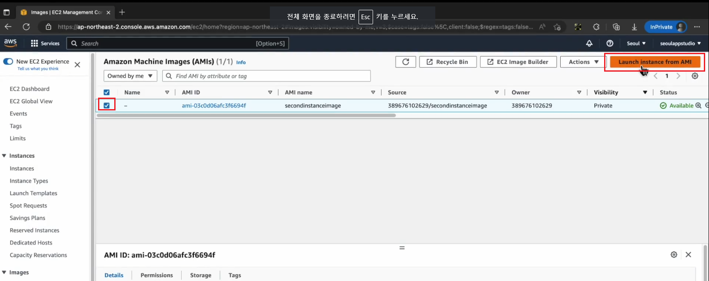Add page to browser favorites
Screen dimensions: 709x281
click(557, 27)
